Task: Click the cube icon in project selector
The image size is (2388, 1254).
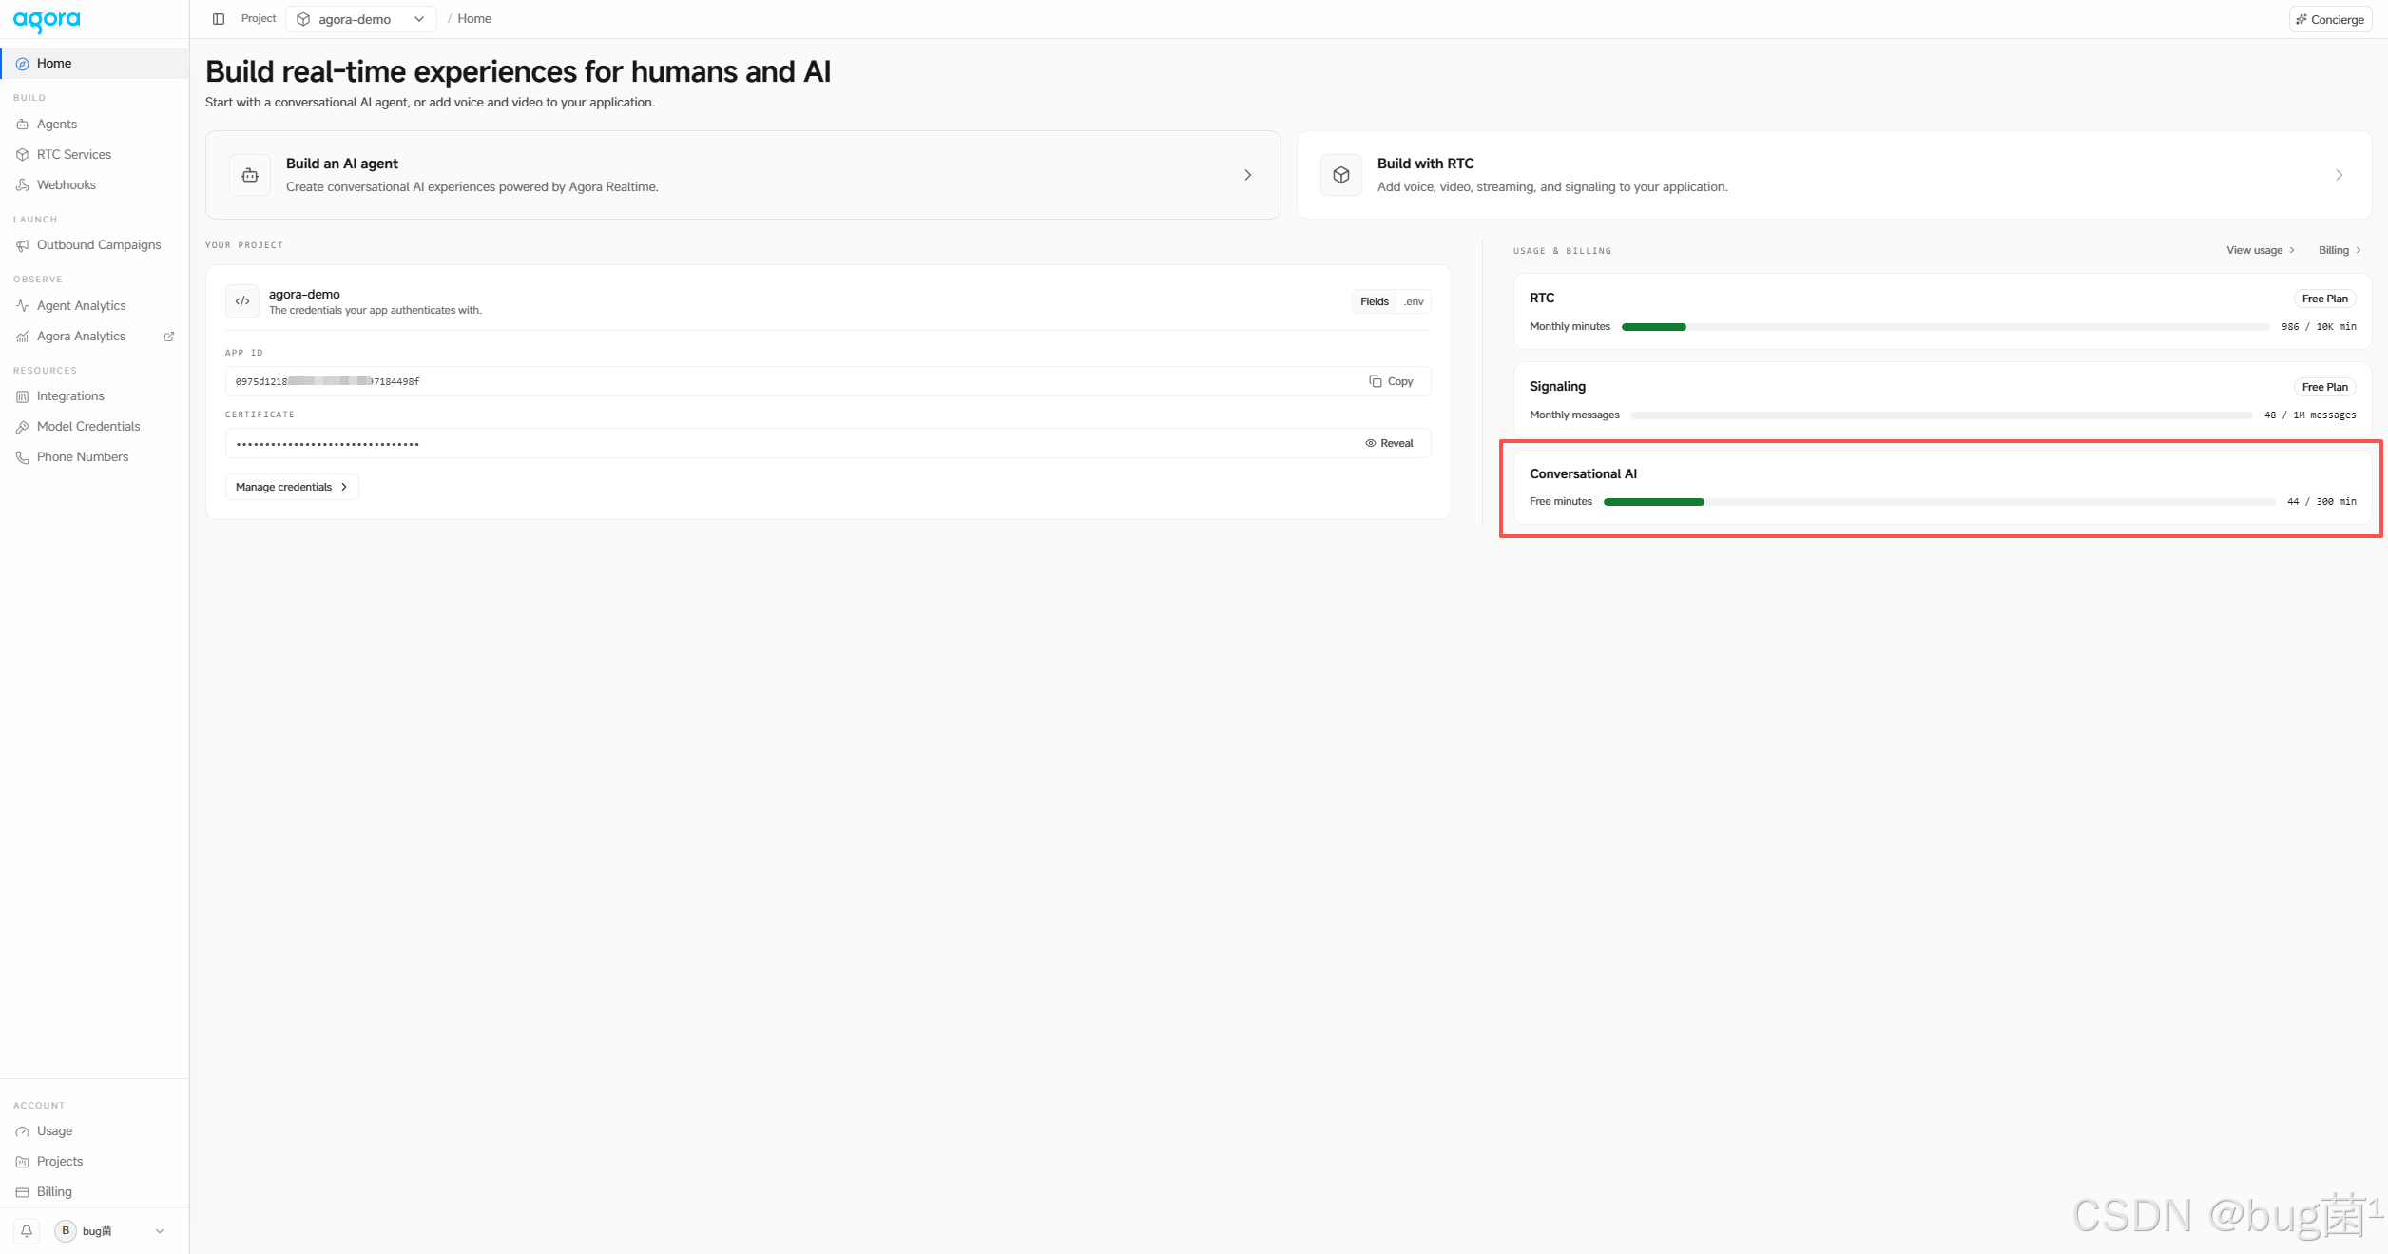Action: pos(303,19)
